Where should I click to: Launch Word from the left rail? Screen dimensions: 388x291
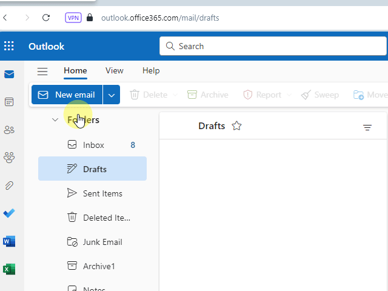click(x=9, y=241)
